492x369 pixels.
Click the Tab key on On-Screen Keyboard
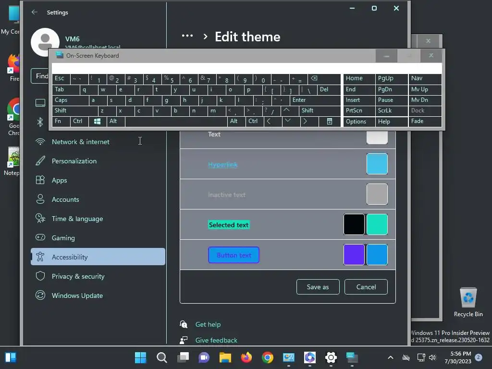[x=65, y=90]
